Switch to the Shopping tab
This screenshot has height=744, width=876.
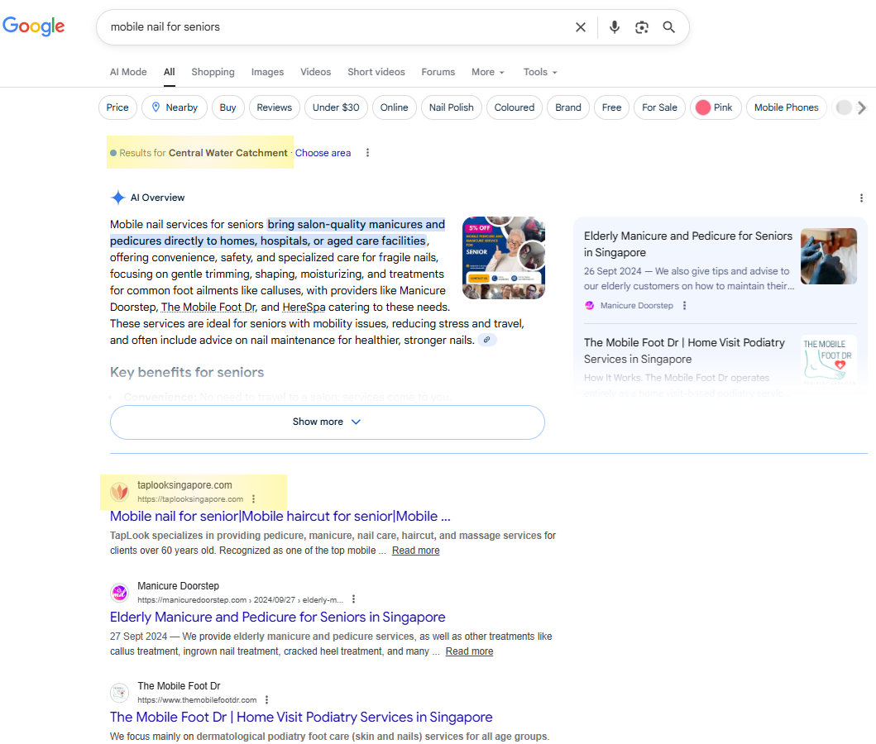tap(213, 72)
